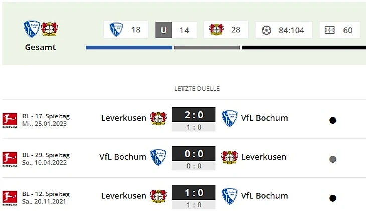Click VfL Bochum home team name, 29. Spieltag
The image size is (366, 211).
123,157
